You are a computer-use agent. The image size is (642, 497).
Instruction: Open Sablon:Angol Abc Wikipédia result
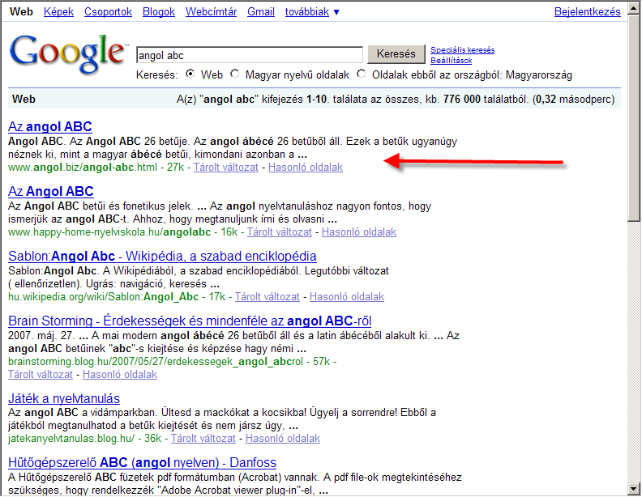(162, 257)
